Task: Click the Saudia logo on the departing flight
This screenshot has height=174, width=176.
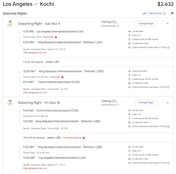Action: [10, 24]
